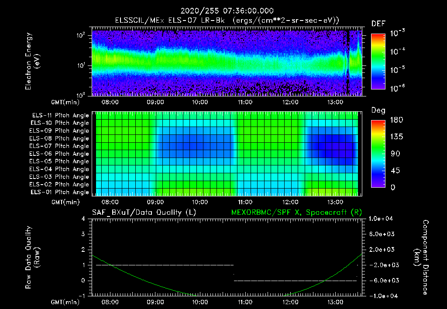Click the data quality value 4 on left axis
Image resolution: width=447 pixels, height=309 pixels.
point(83,219)
